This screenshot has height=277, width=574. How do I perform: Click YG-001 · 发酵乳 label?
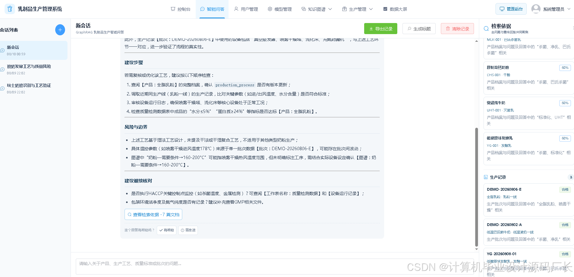pos(499,146)
